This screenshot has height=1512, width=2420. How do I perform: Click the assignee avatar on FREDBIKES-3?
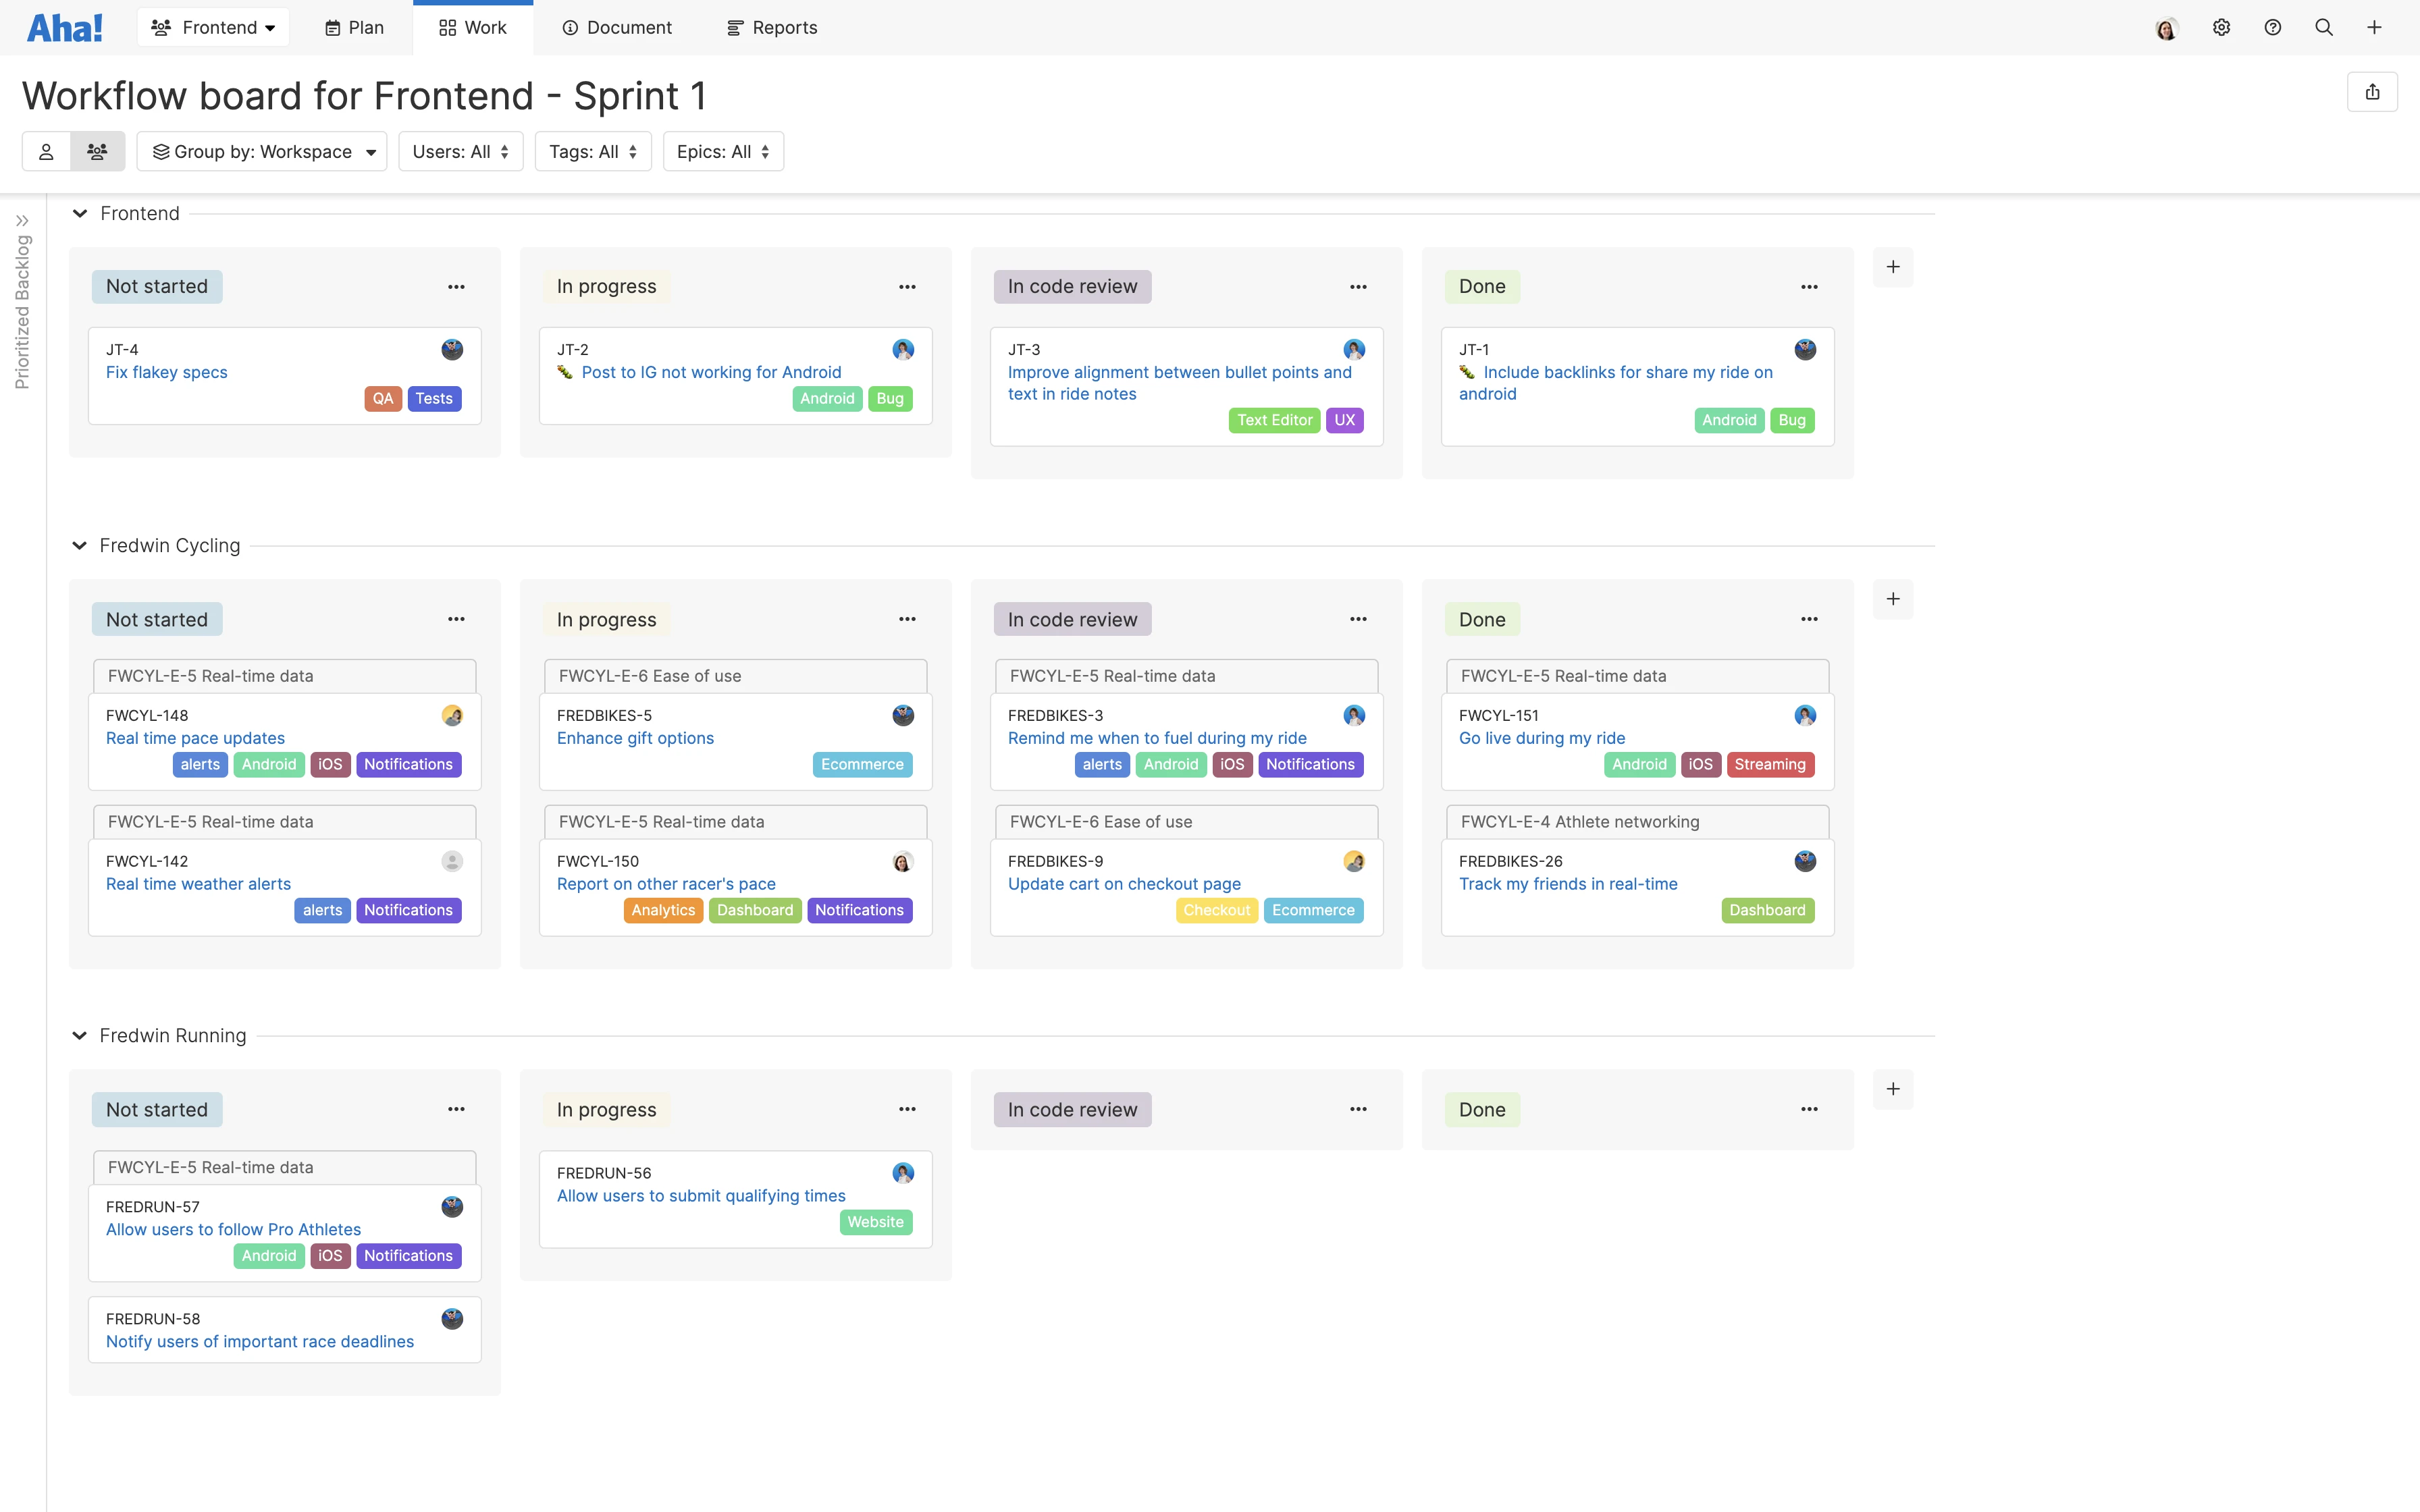point(1354,715)
